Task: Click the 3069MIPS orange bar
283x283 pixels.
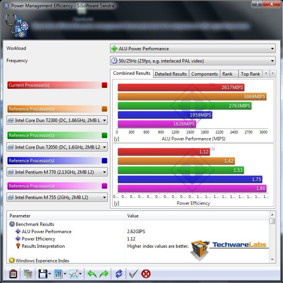Action: [192, 97]
